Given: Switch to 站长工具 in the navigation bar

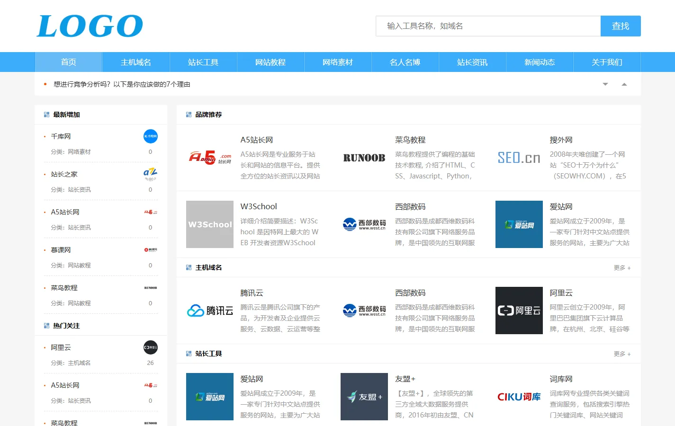Looking at the screenshot, I should pyautogui.click(x=203, y=62).
